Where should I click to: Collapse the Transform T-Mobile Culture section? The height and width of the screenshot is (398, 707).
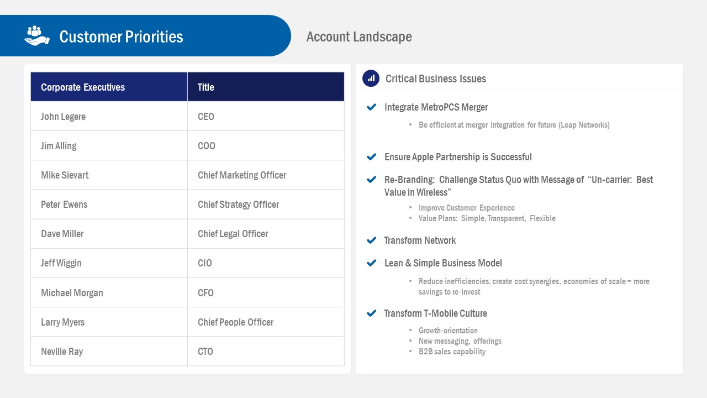click(436, 313)
